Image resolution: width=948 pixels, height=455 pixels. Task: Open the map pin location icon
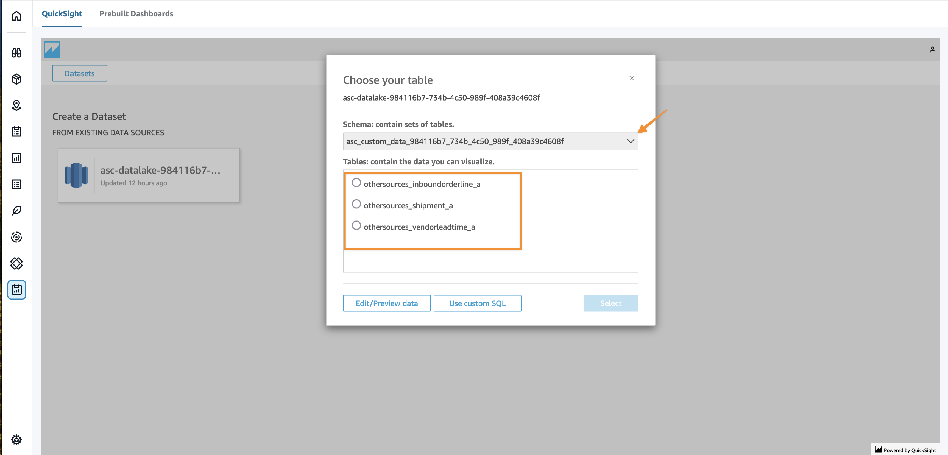pos(16,105)
